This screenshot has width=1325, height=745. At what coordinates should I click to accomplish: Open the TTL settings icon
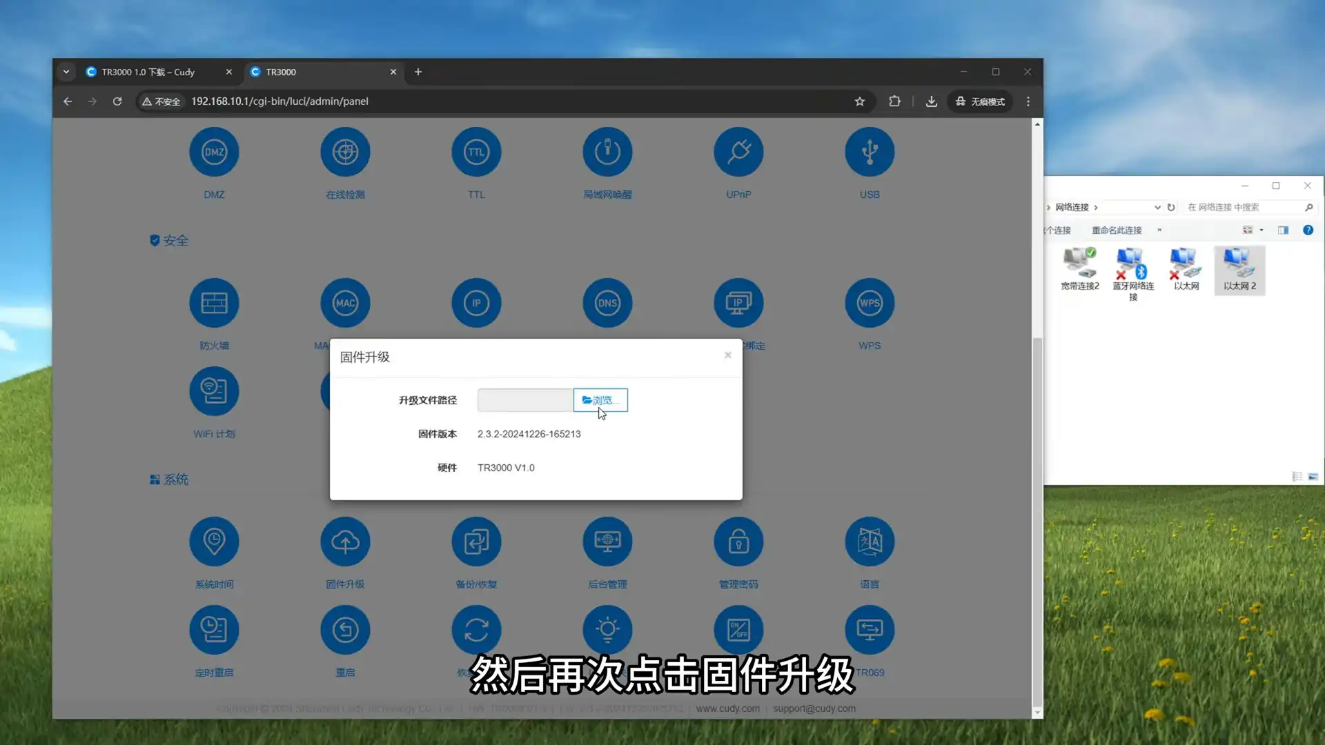tap(476, 152)
